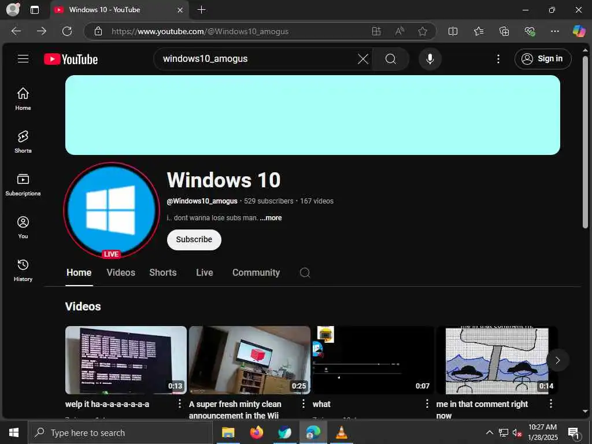This screenshot has height=444, width=592.
Task: Click the taskbar search box
Action: pos(120,432)
